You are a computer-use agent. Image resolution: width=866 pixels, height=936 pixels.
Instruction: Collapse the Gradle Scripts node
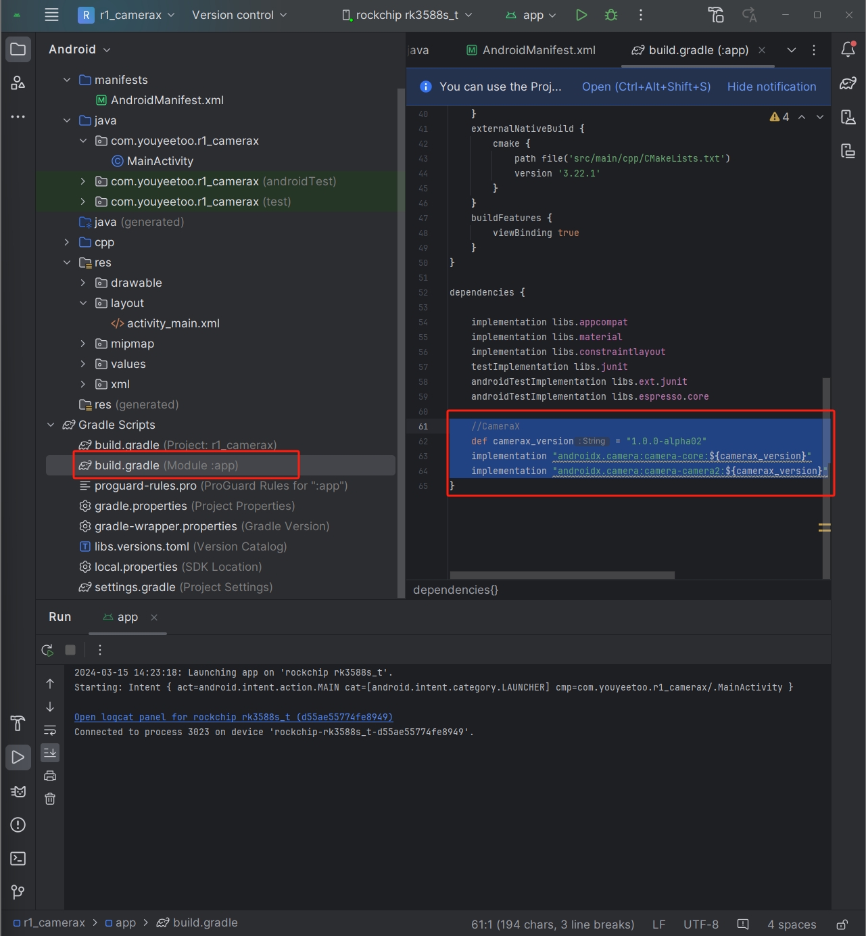(51, 425)
